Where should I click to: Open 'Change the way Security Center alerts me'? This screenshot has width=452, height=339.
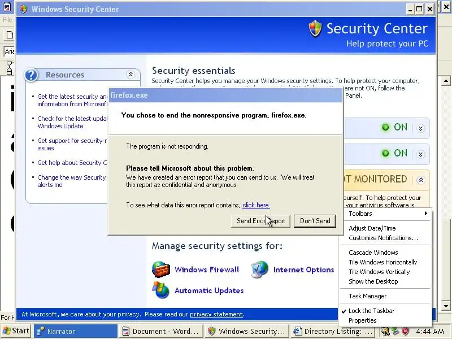72,181
